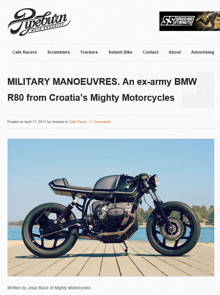Click the Written by Josip Bucic caption
Viewport: 220px width, 295px height.
point(49,288)
